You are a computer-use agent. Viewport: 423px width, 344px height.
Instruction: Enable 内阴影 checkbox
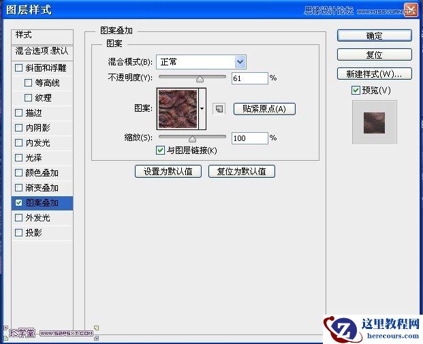18,127
